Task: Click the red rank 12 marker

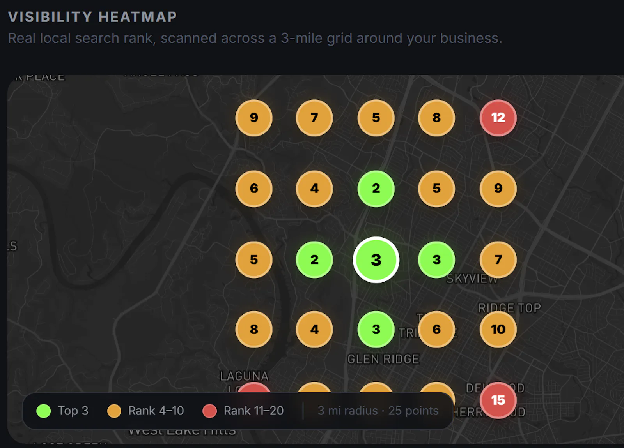Action: [x=498, y=118]
